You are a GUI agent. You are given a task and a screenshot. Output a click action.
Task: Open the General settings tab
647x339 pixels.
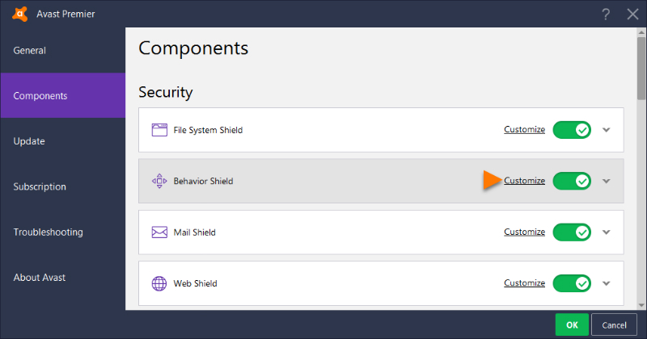tap(30, 51)
